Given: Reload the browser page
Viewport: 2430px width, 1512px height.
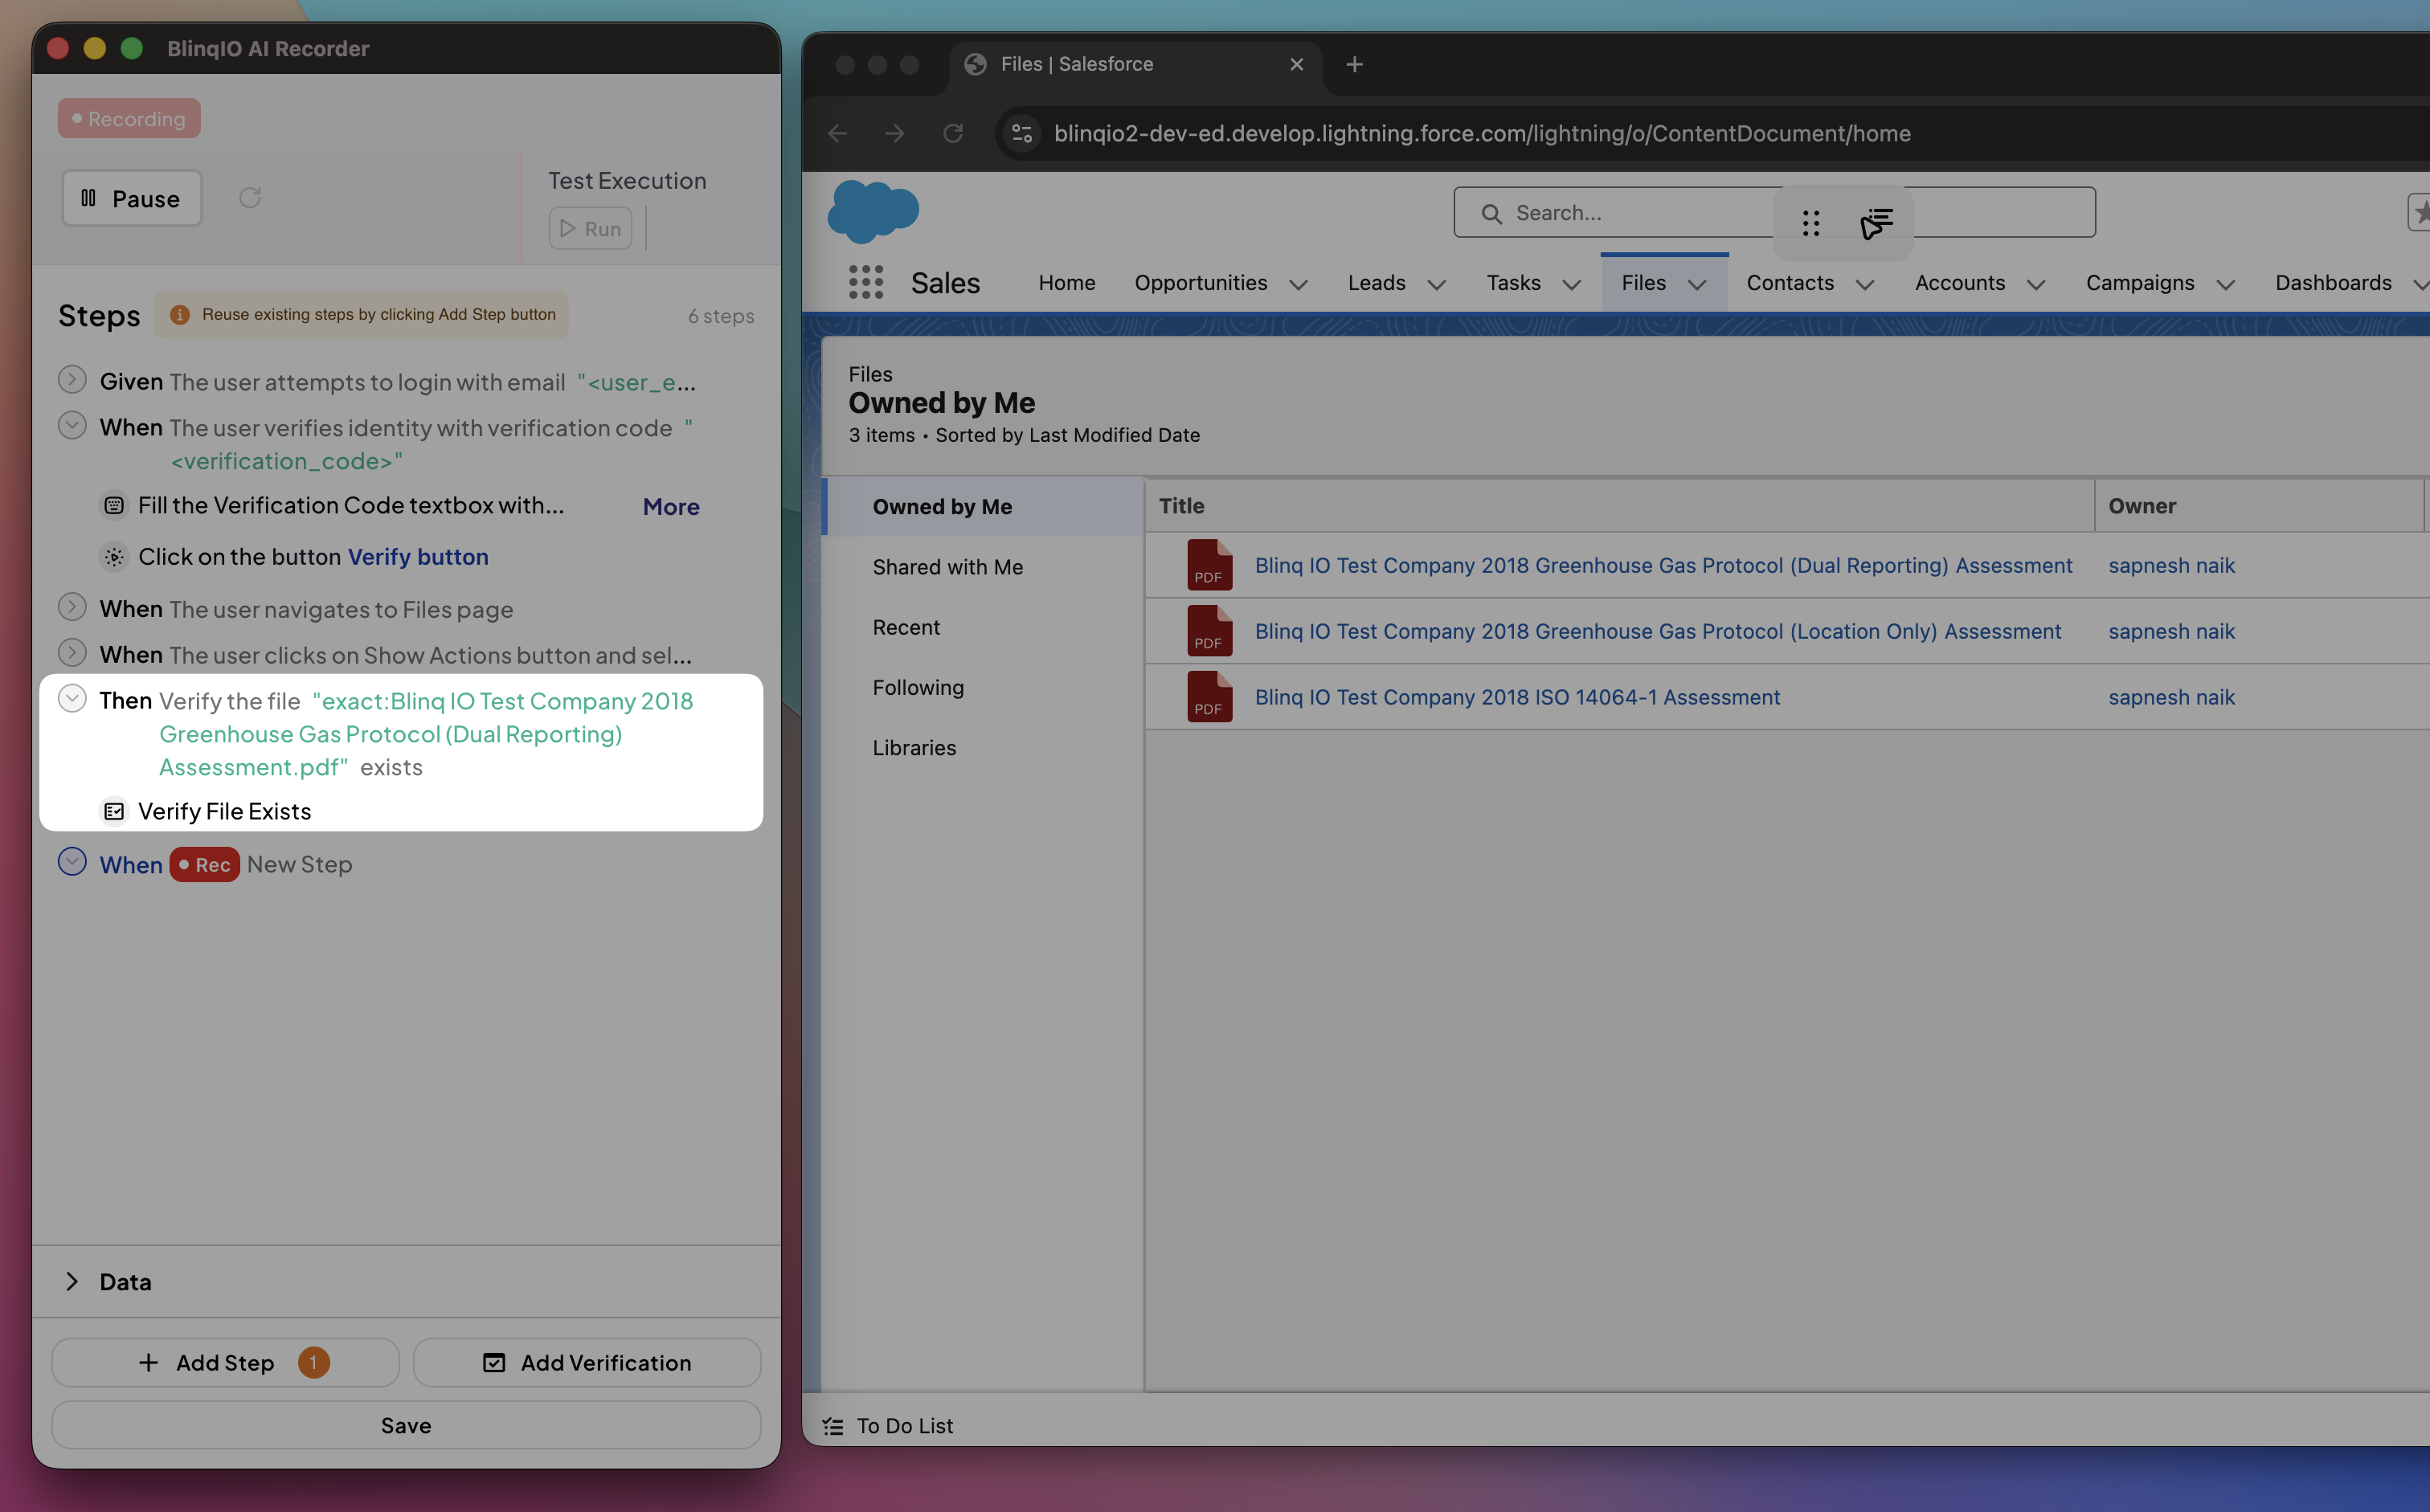Looking at the screenshot, I should pyautogui.click(x=953, y=134).
